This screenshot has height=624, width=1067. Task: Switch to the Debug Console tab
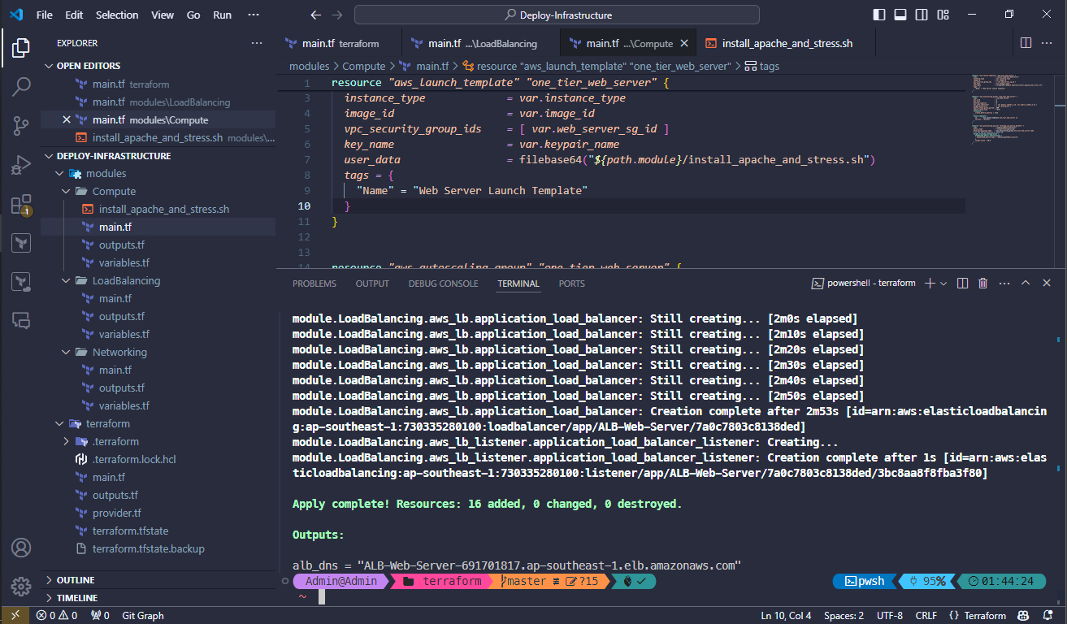point(443,284)
